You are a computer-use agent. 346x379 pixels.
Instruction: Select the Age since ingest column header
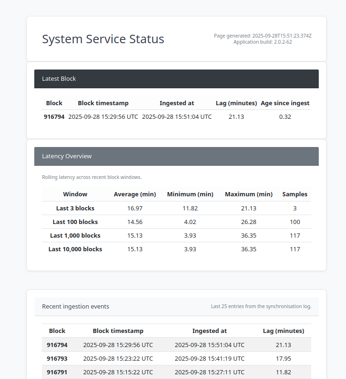(x=285, y=103)
